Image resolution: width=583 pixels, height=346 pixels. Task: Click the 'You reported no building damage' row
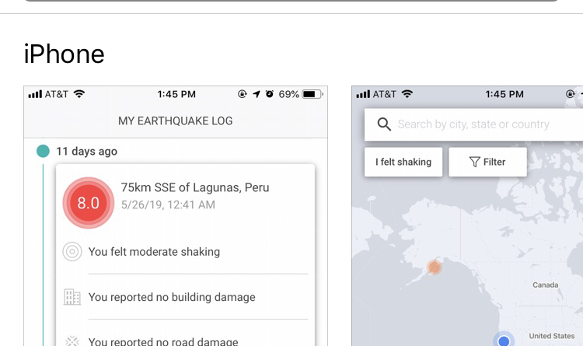tap(172, 297)
